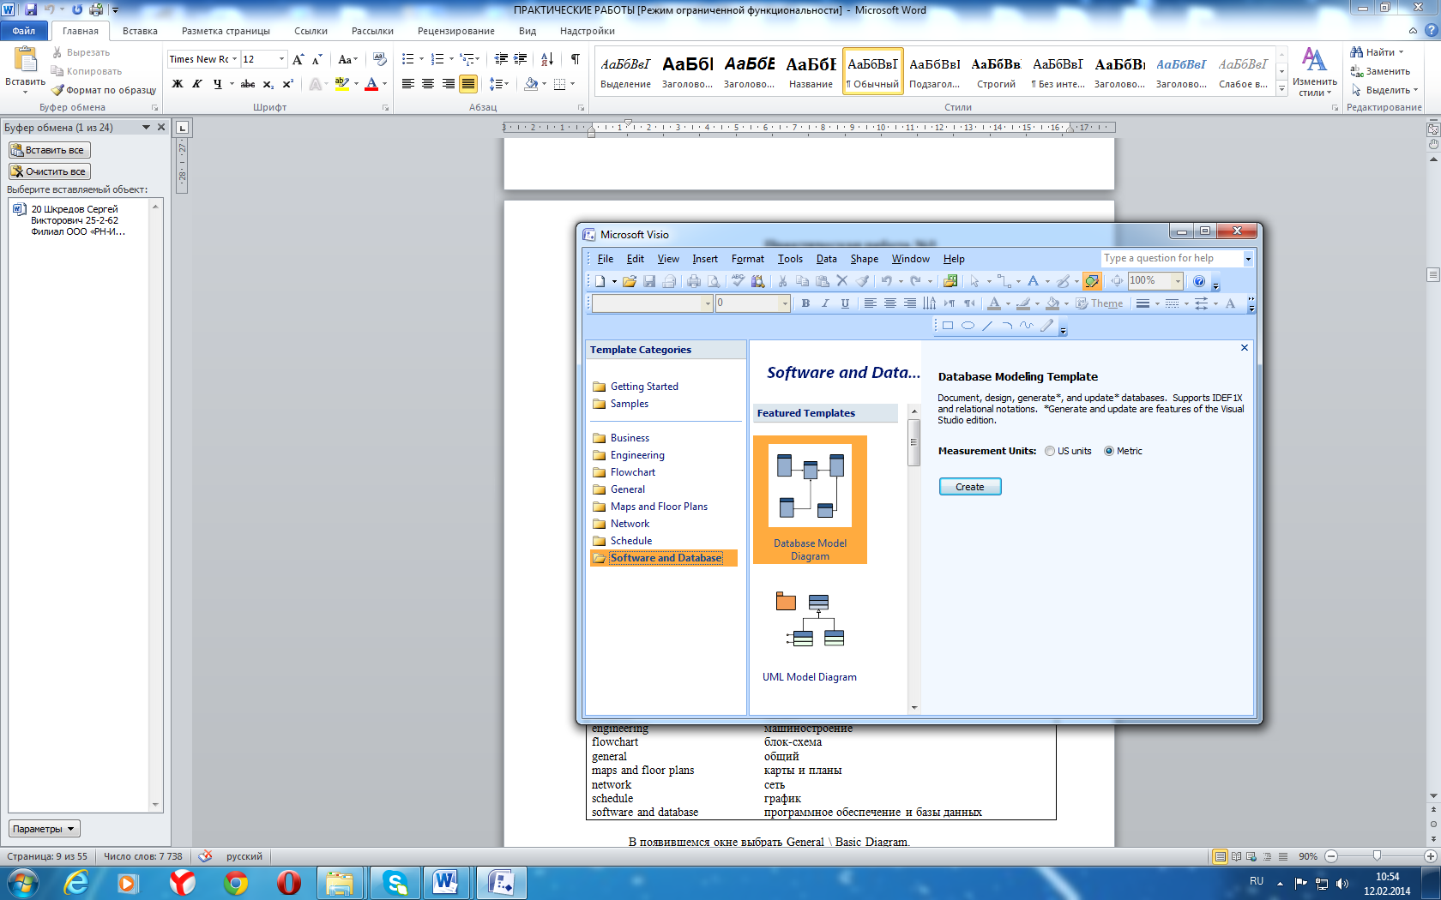Toggle Visio Bold button
The height and width of the screenshot is (900, 1441).
tap(805, 303)
